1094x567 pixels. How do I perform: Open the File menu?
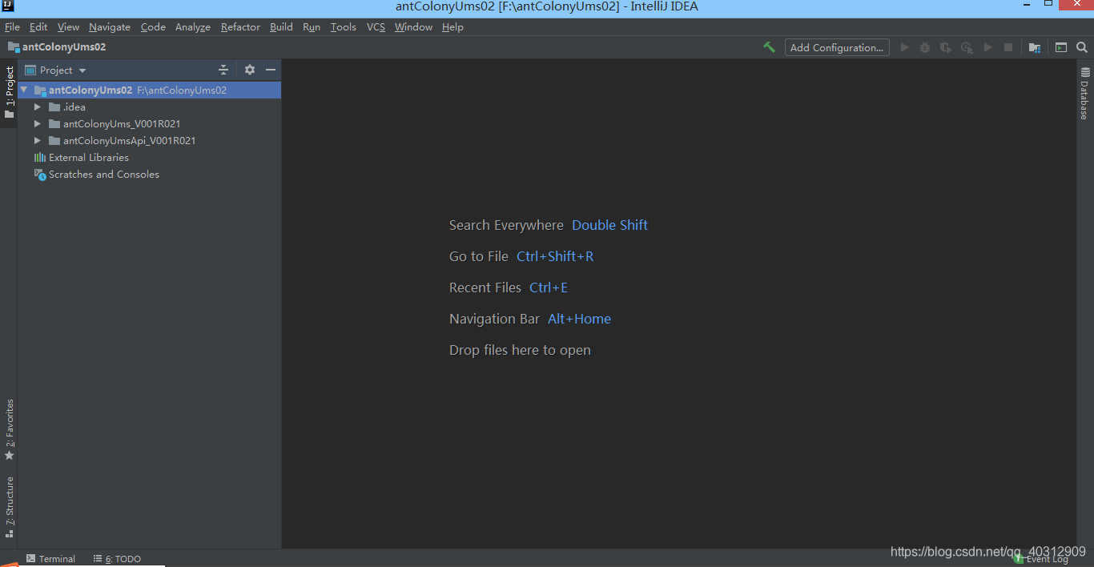click(12, 27)
